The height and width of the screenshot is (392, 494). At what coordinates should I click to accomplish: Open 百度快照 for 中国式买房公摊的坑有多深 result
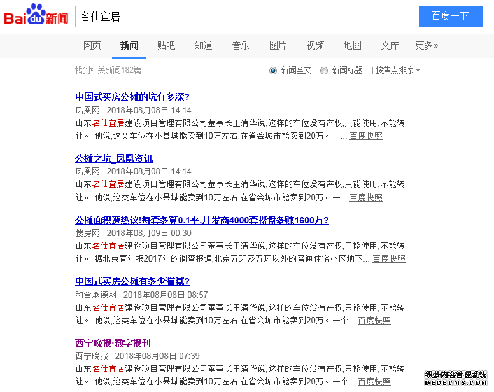tap(366, 136)
